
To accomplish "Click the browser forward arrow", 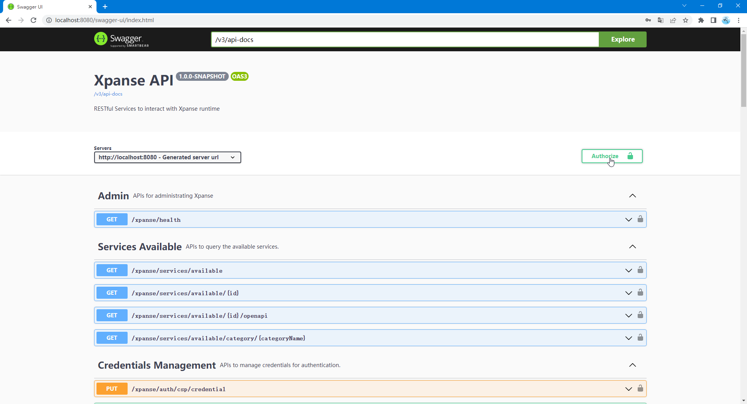I will [x=21, y=20].
